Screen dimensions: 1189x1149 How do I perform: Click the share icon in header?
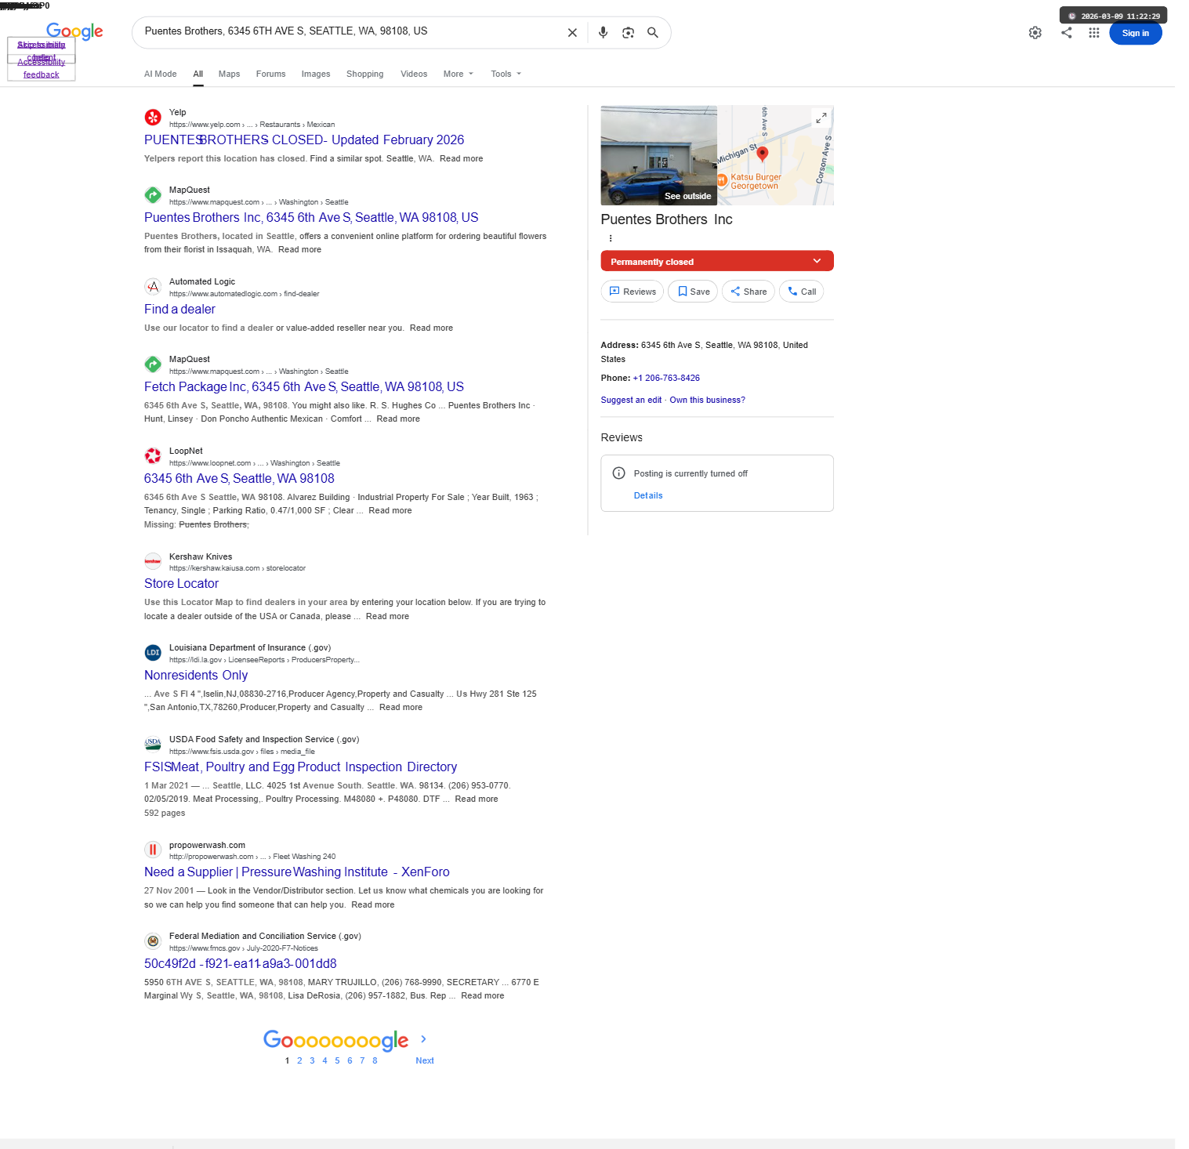pos(1067,32)
